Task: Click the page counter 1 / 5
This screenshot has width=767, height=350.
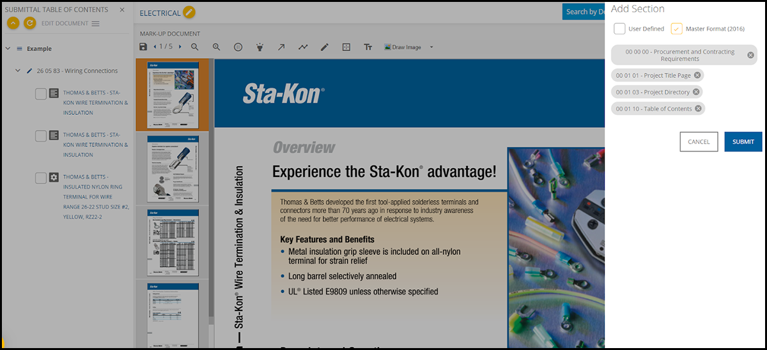Action: click(x=166, y=47)
